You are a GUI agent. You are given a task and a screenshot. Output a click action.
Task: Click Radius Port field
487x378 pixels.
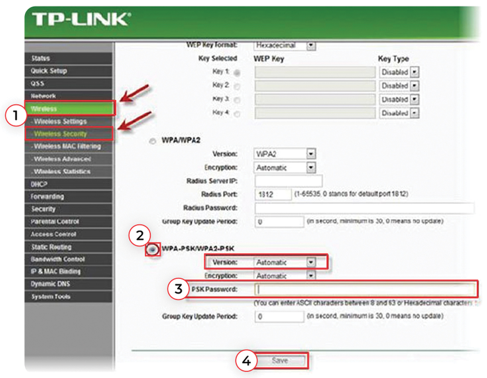pyautogui.click(x=273, y=194)
